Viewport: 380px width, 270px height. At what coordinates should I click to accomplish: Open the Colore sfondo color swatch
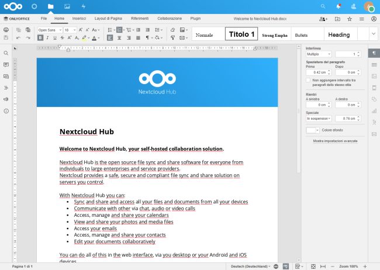pyautogui.click(x=313, y=130)
